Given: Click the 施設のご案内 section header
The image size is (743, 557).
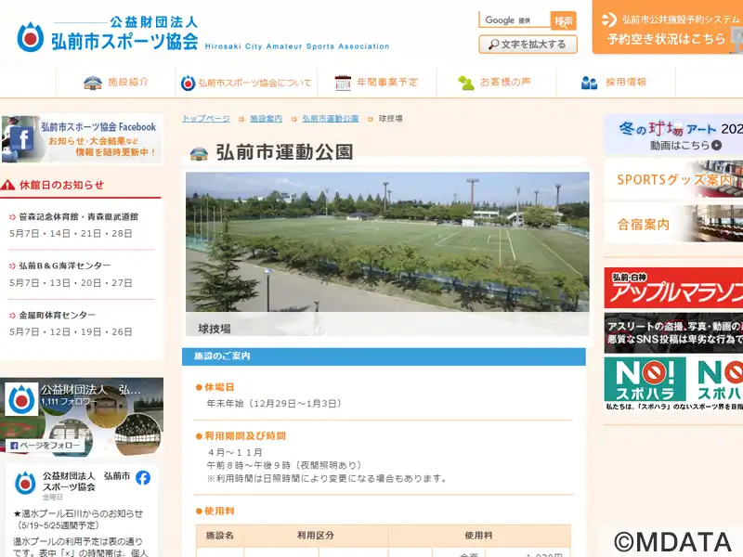Looking at the screenshot, I should click(x=384, y=356).
